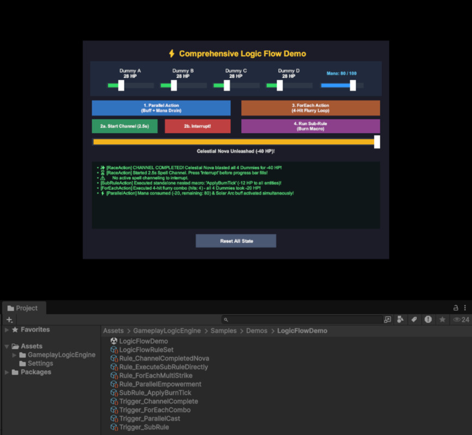The height and width of the screenshot is (435, 472).
Task: Select the Trigger_ForEachCombo asset icon
Action: [x=114, y=410]
